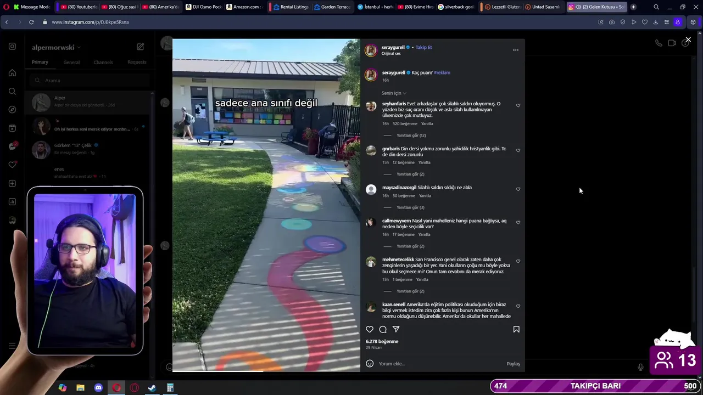Open Discord from taskbar
Screen dimensions: 703x395
pos(98,388)
